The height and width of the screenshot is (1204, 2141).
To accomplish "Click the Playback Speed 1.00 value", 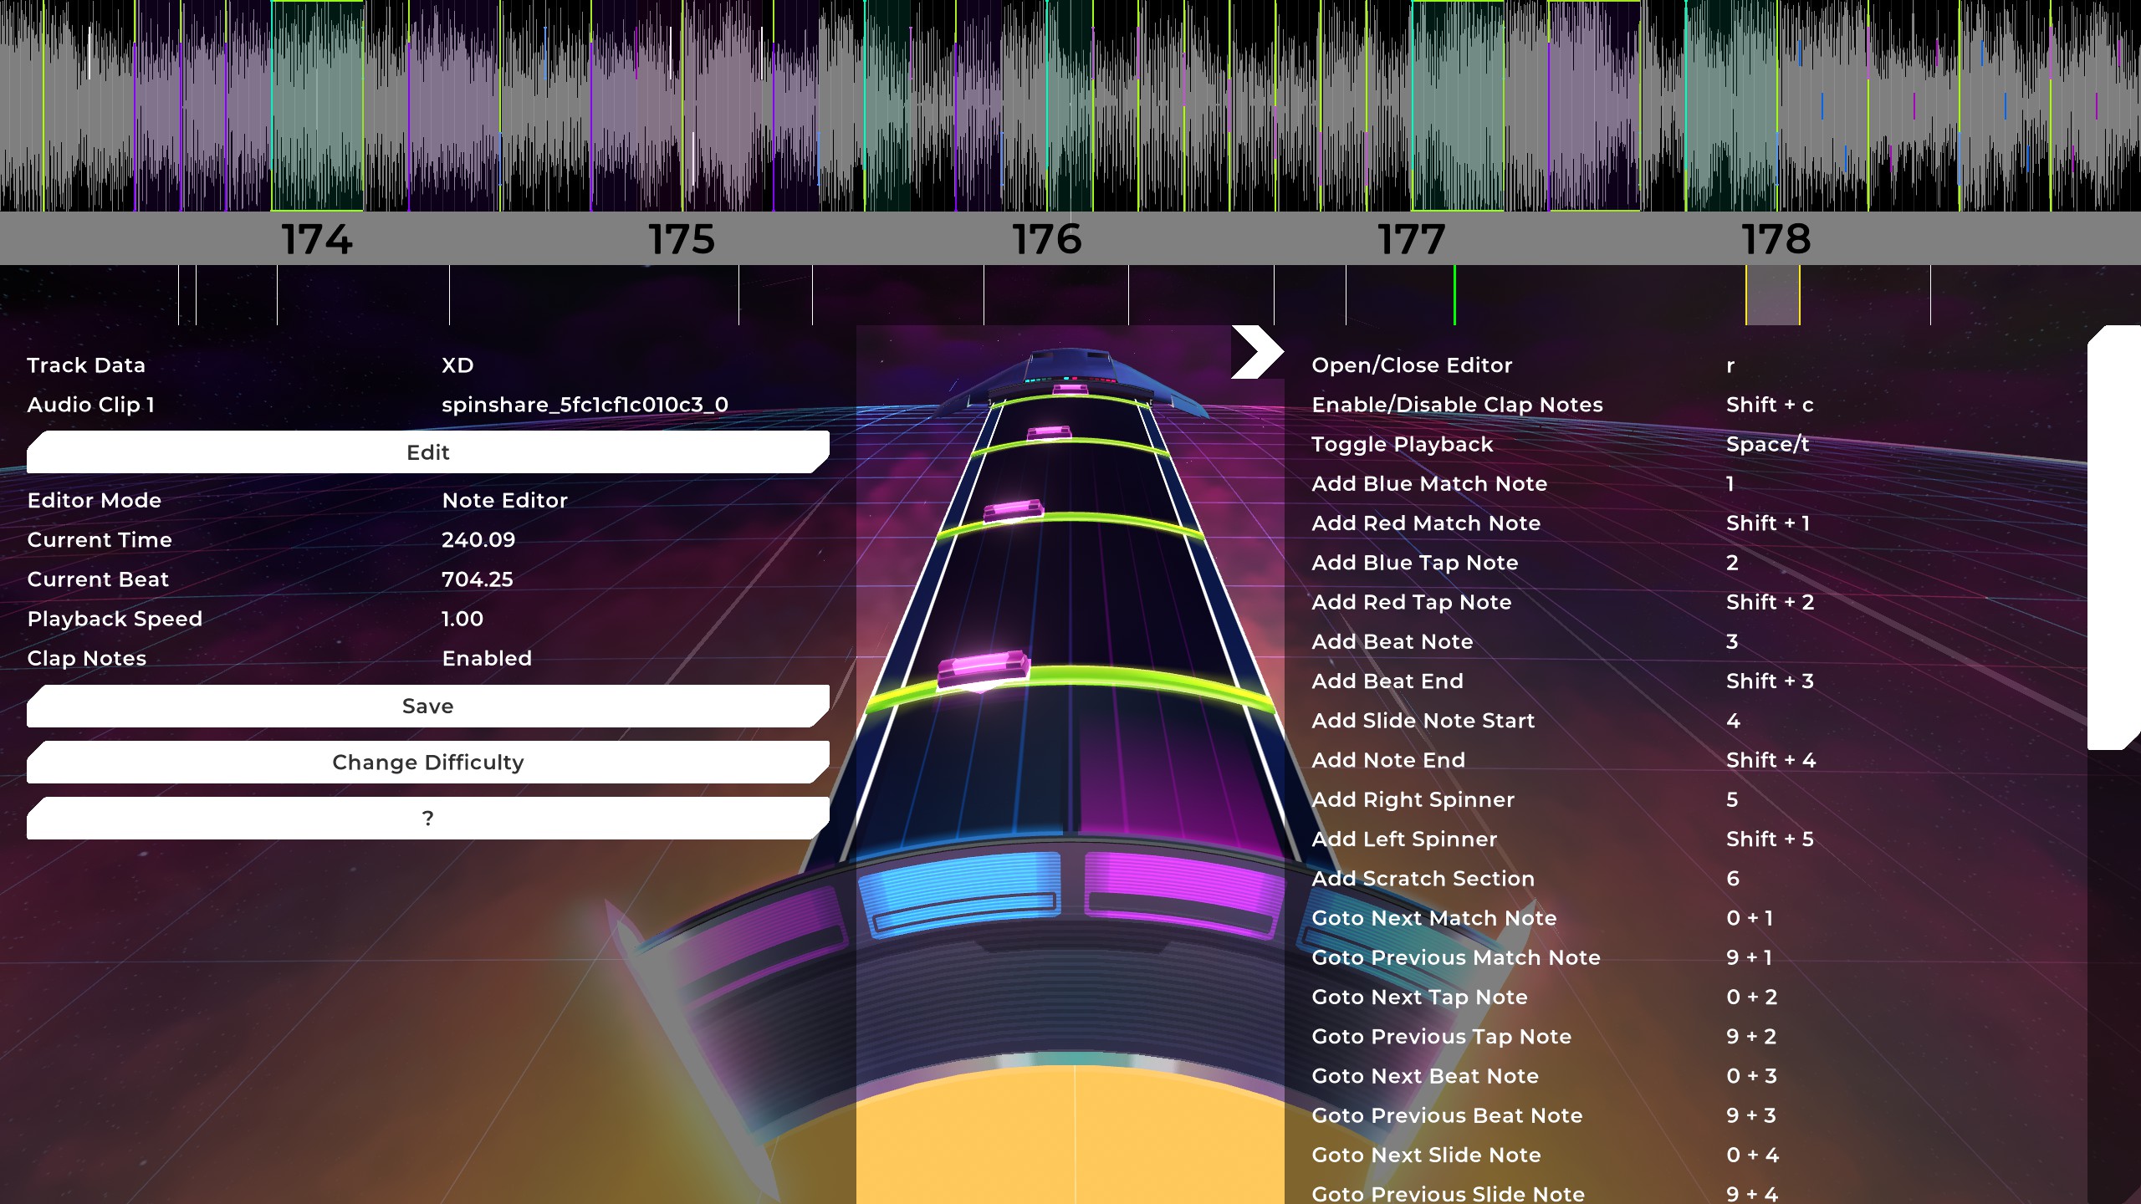I will coord(462,619).
